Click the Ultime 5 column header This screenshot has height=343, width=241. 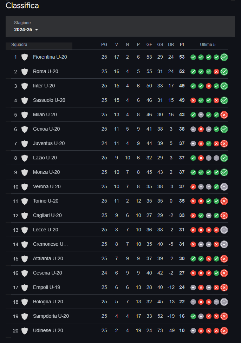click(x=208, y=45)
